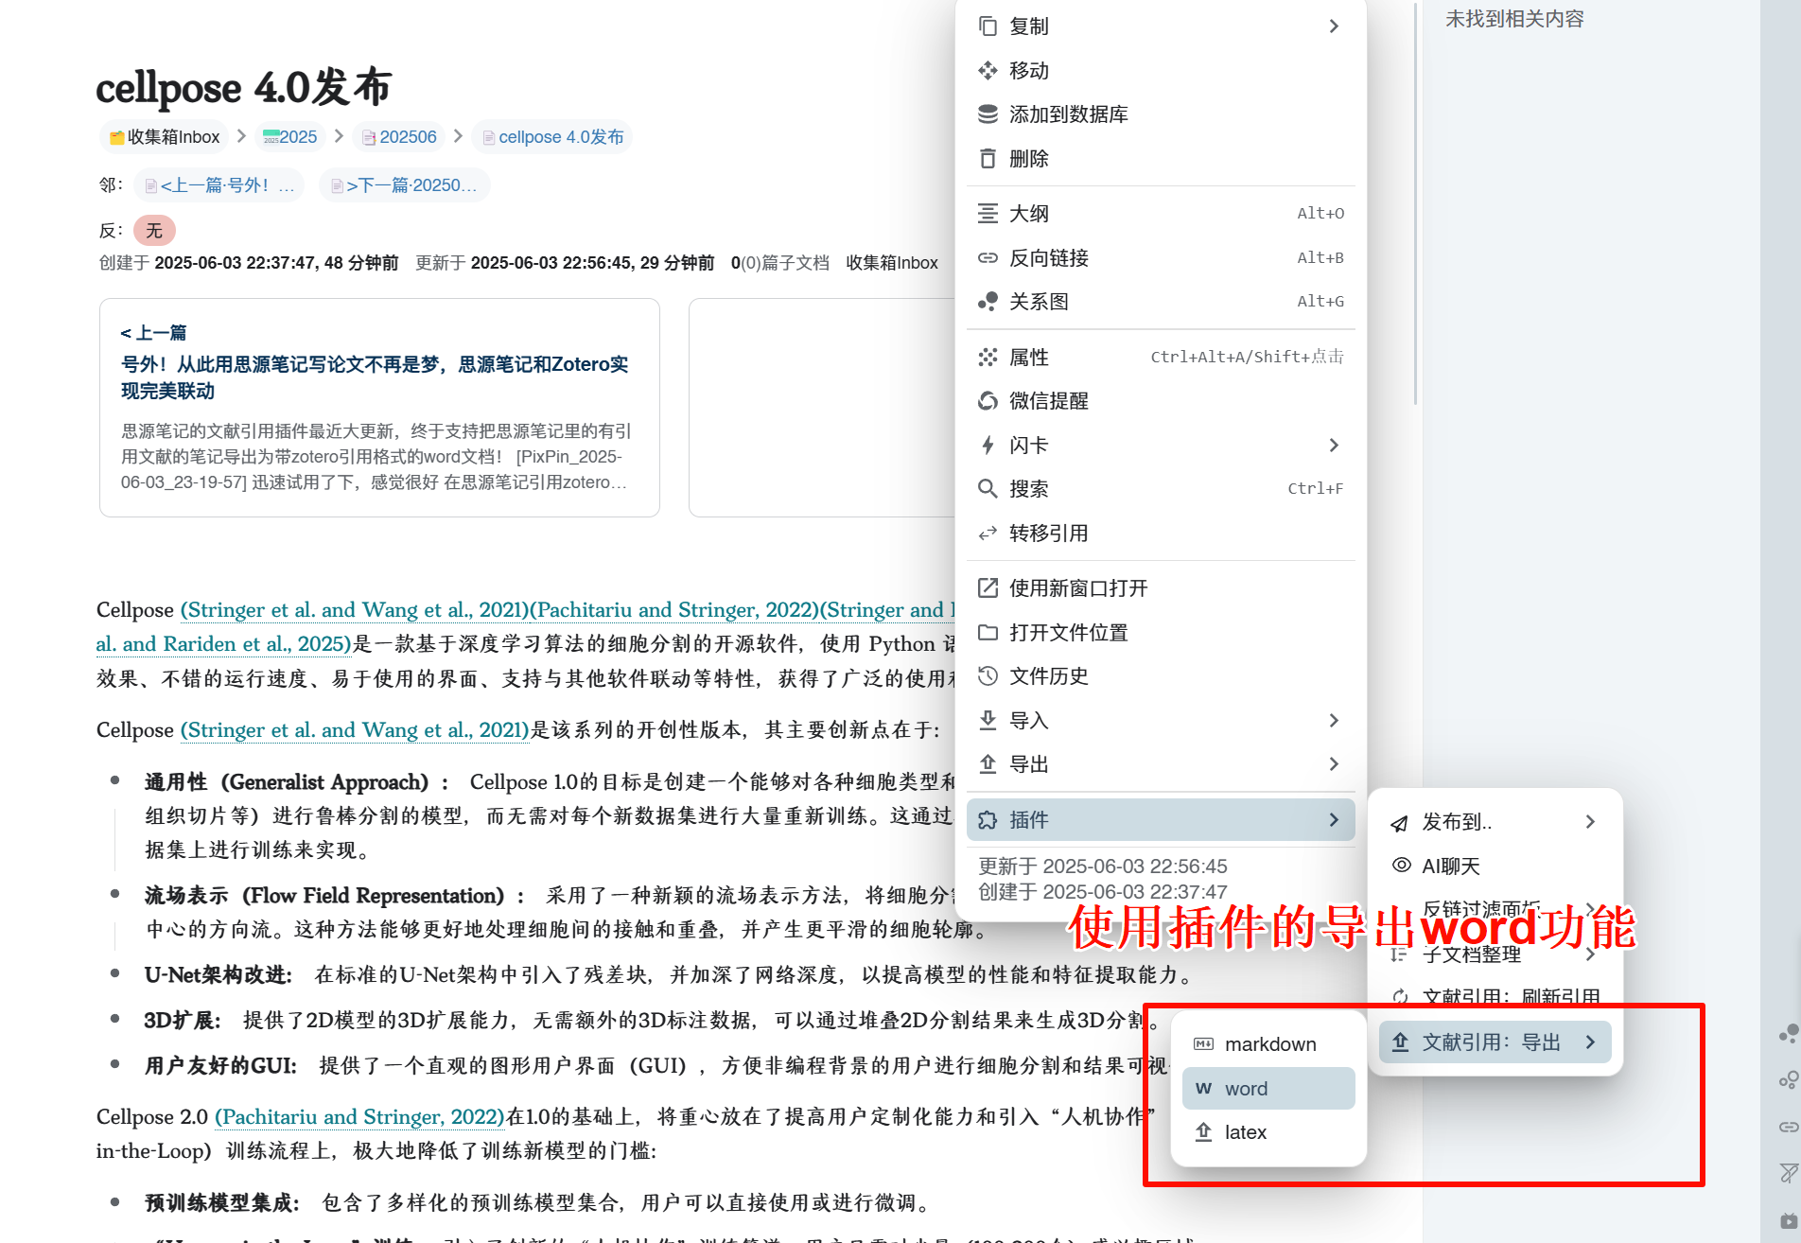
Task: Click the latex export icon
Action: pos(1203,1132)
